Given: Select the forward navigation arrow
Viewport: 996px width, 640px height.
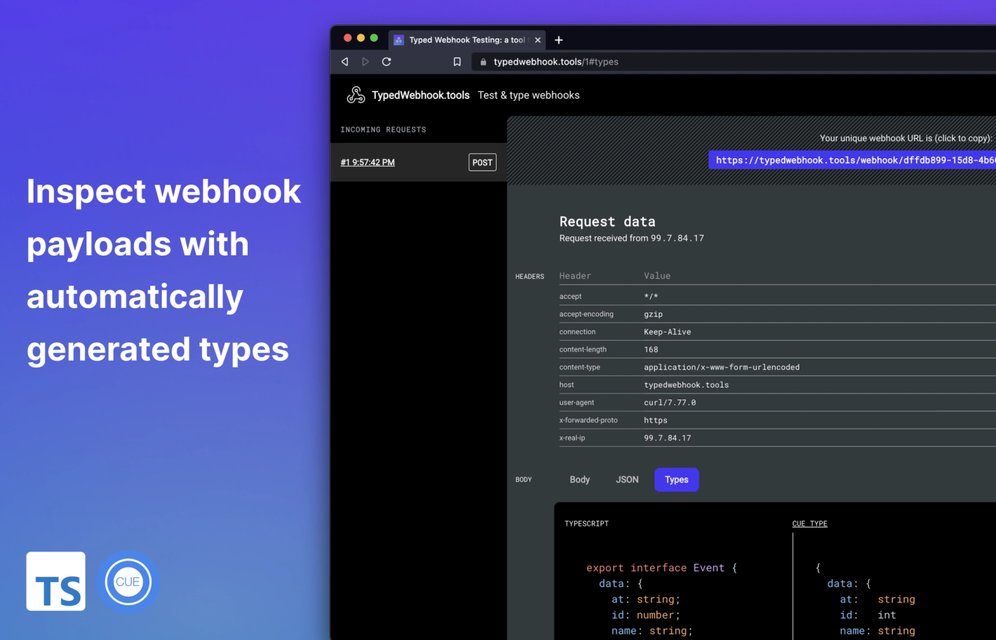Looking at the screenshot, I should (365, 61).
